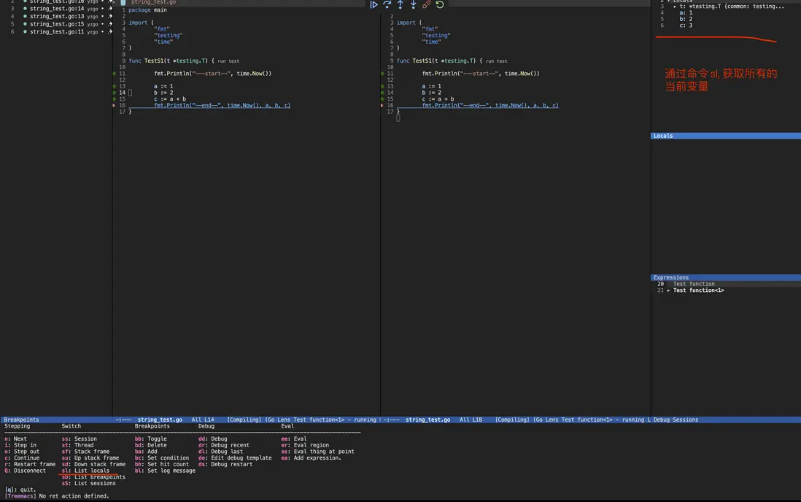
Task: Click the Continue debugger toolbar icon
Action: click(374, 5)
